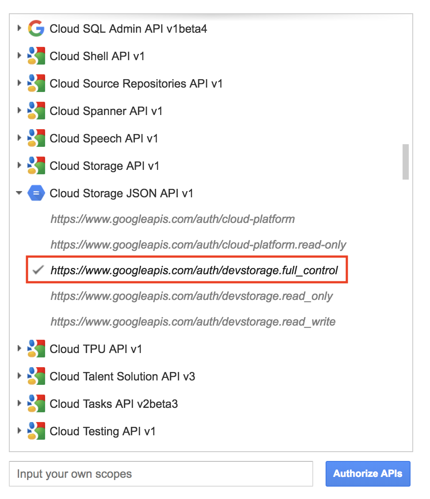Click the Cloud TPU API icon
Image resolution: width=430 pixels, height=499 pixels.
point(36,349)
